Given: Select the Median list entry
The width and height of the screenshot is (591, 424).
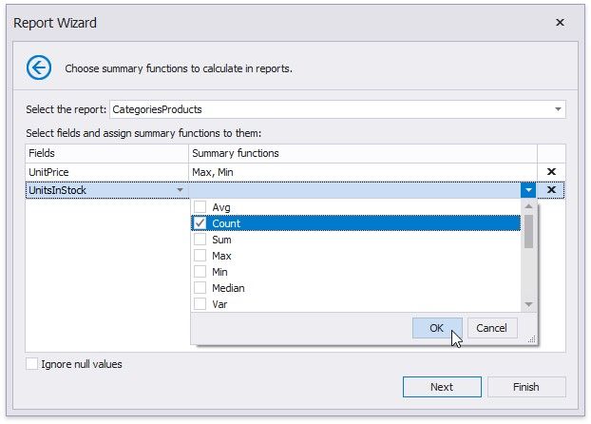Looking at the screenshot, I should click(228, 288).
